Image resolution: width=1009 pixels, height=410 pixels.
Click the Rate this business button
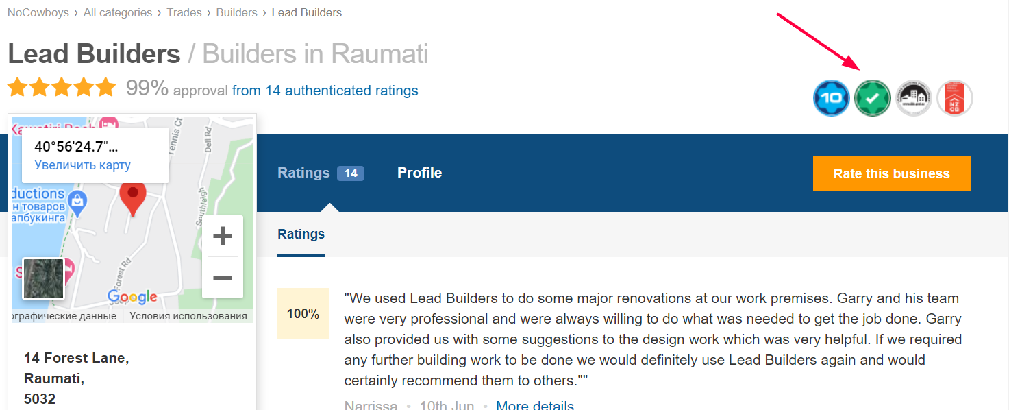tap(892, 173)
